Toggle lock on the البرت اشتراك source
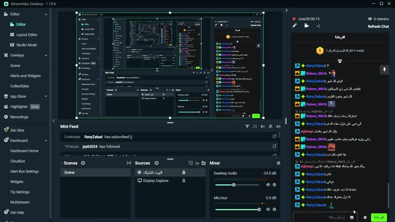This screenshot has height=222, width=395. (184, 173)
